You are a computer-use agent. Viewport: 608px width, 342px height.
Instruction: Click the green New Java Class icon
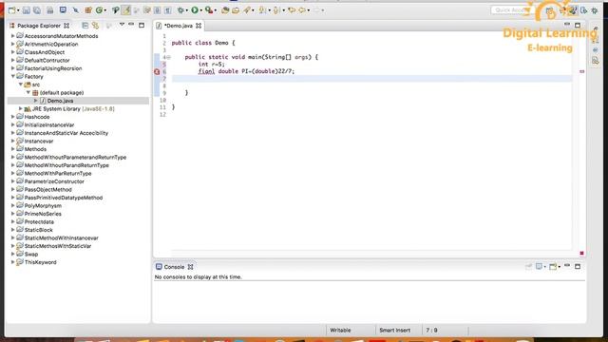coord(99,10)
